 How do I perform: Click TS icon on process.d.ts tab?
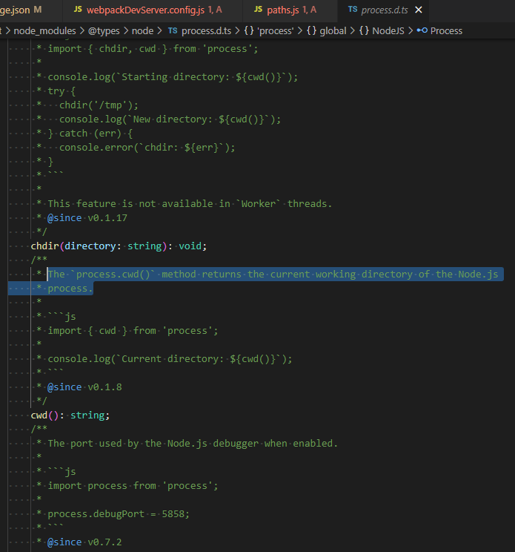pyautogui.click(x=353, y=10)
